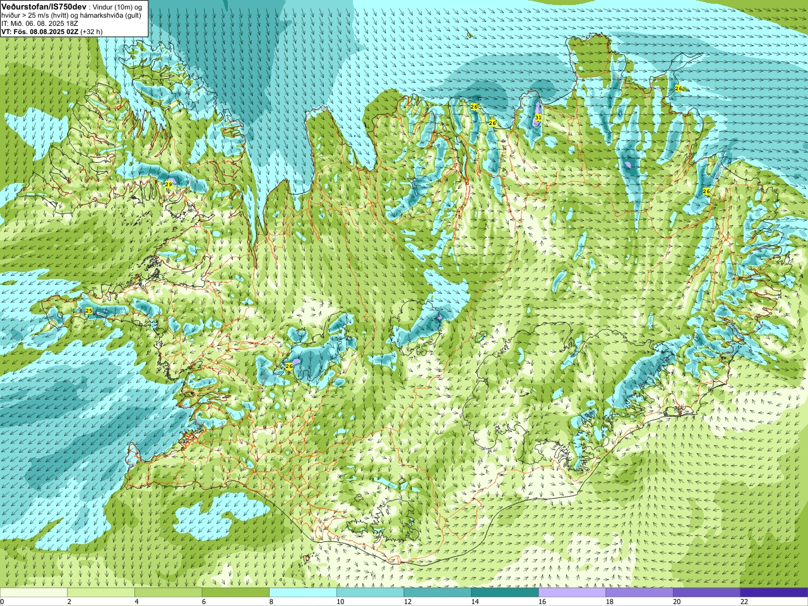The height and width of the screenshot is (606, 808).
Task: Click the legend scale value 4
Action: pos(136,602)
